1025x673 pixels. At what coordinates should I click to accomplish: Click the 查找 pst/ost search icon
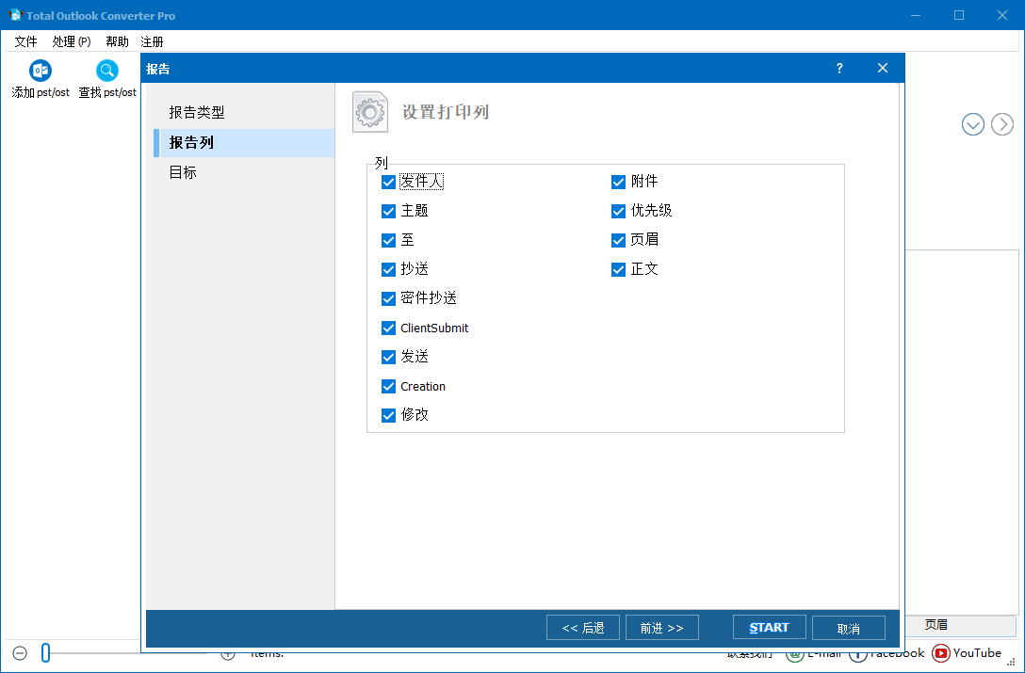pos(106,71)
